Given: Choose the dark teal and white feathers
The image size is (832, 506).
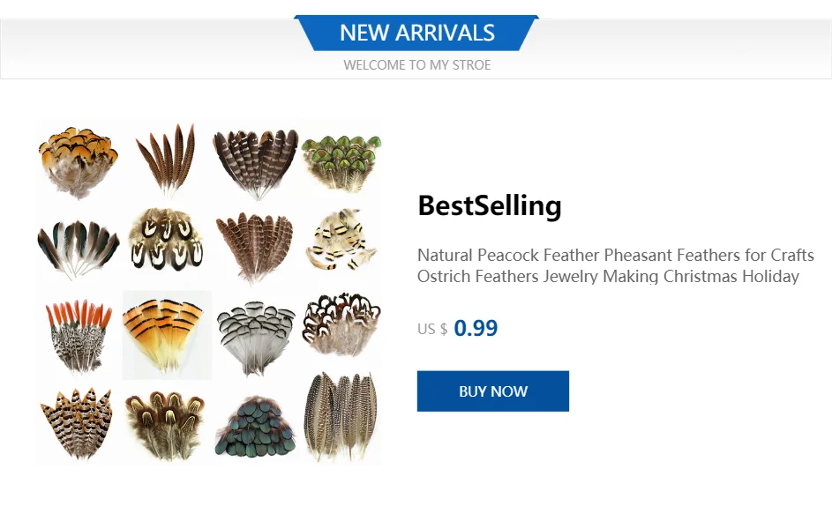Looking at the screenshot, I should 78,247.
